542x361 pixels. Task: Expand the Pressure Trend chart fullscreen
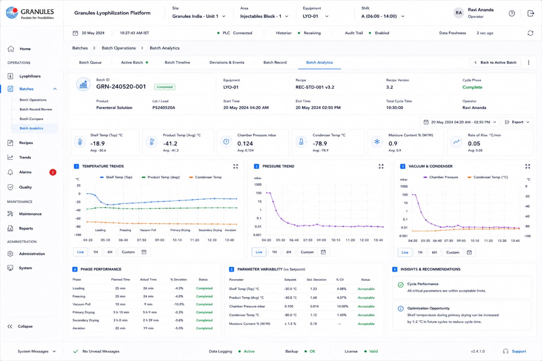click(x=381, y=166)
